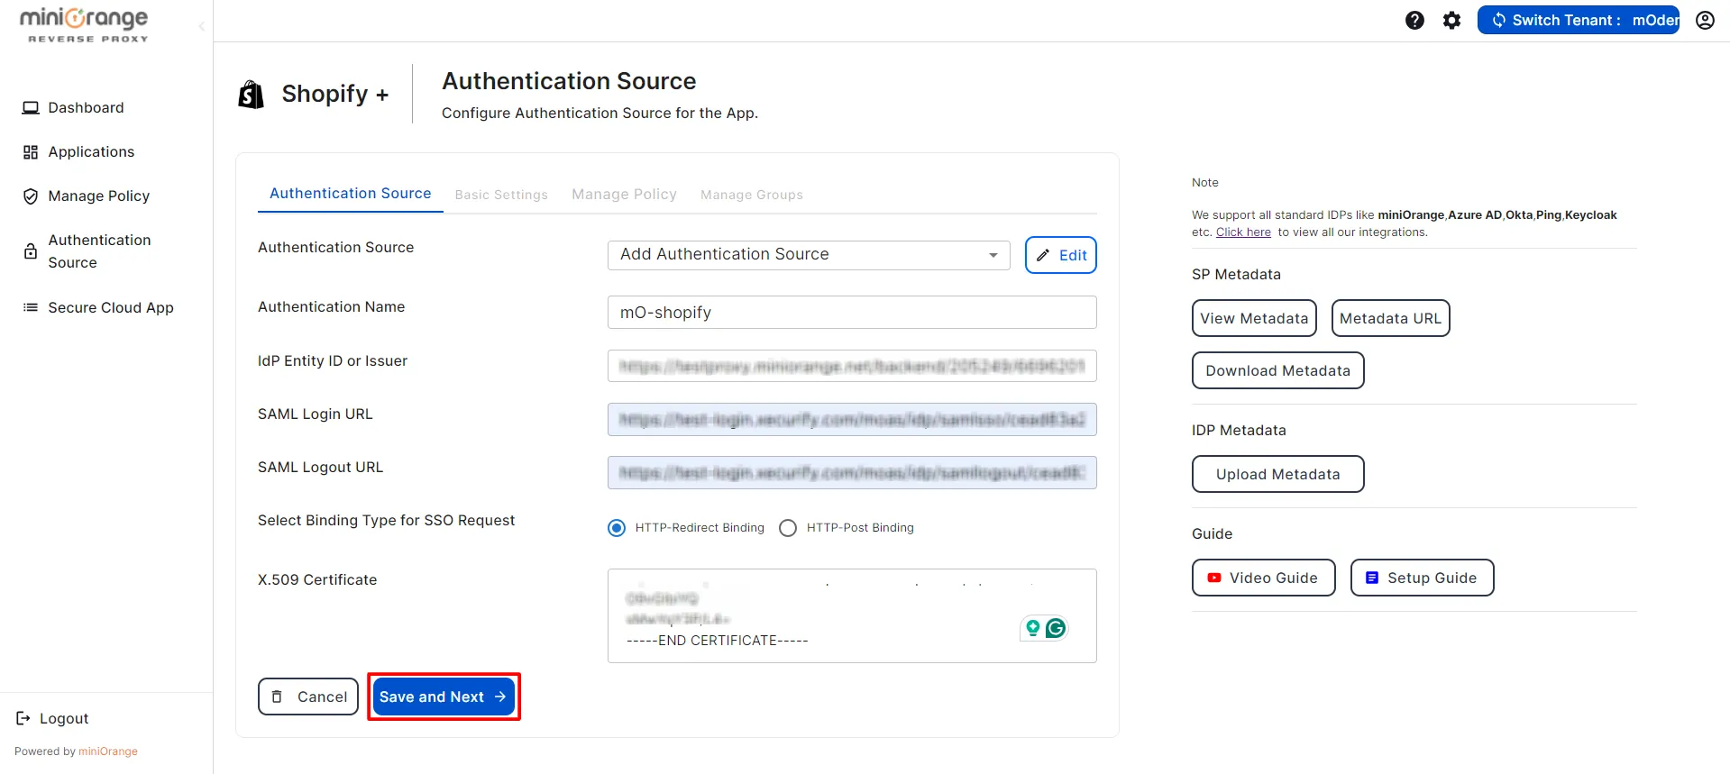Viewport: 1730px width, 774px height.
Task: Open Secure Cloud App in sidebar
Action: (x=97, y=307)
